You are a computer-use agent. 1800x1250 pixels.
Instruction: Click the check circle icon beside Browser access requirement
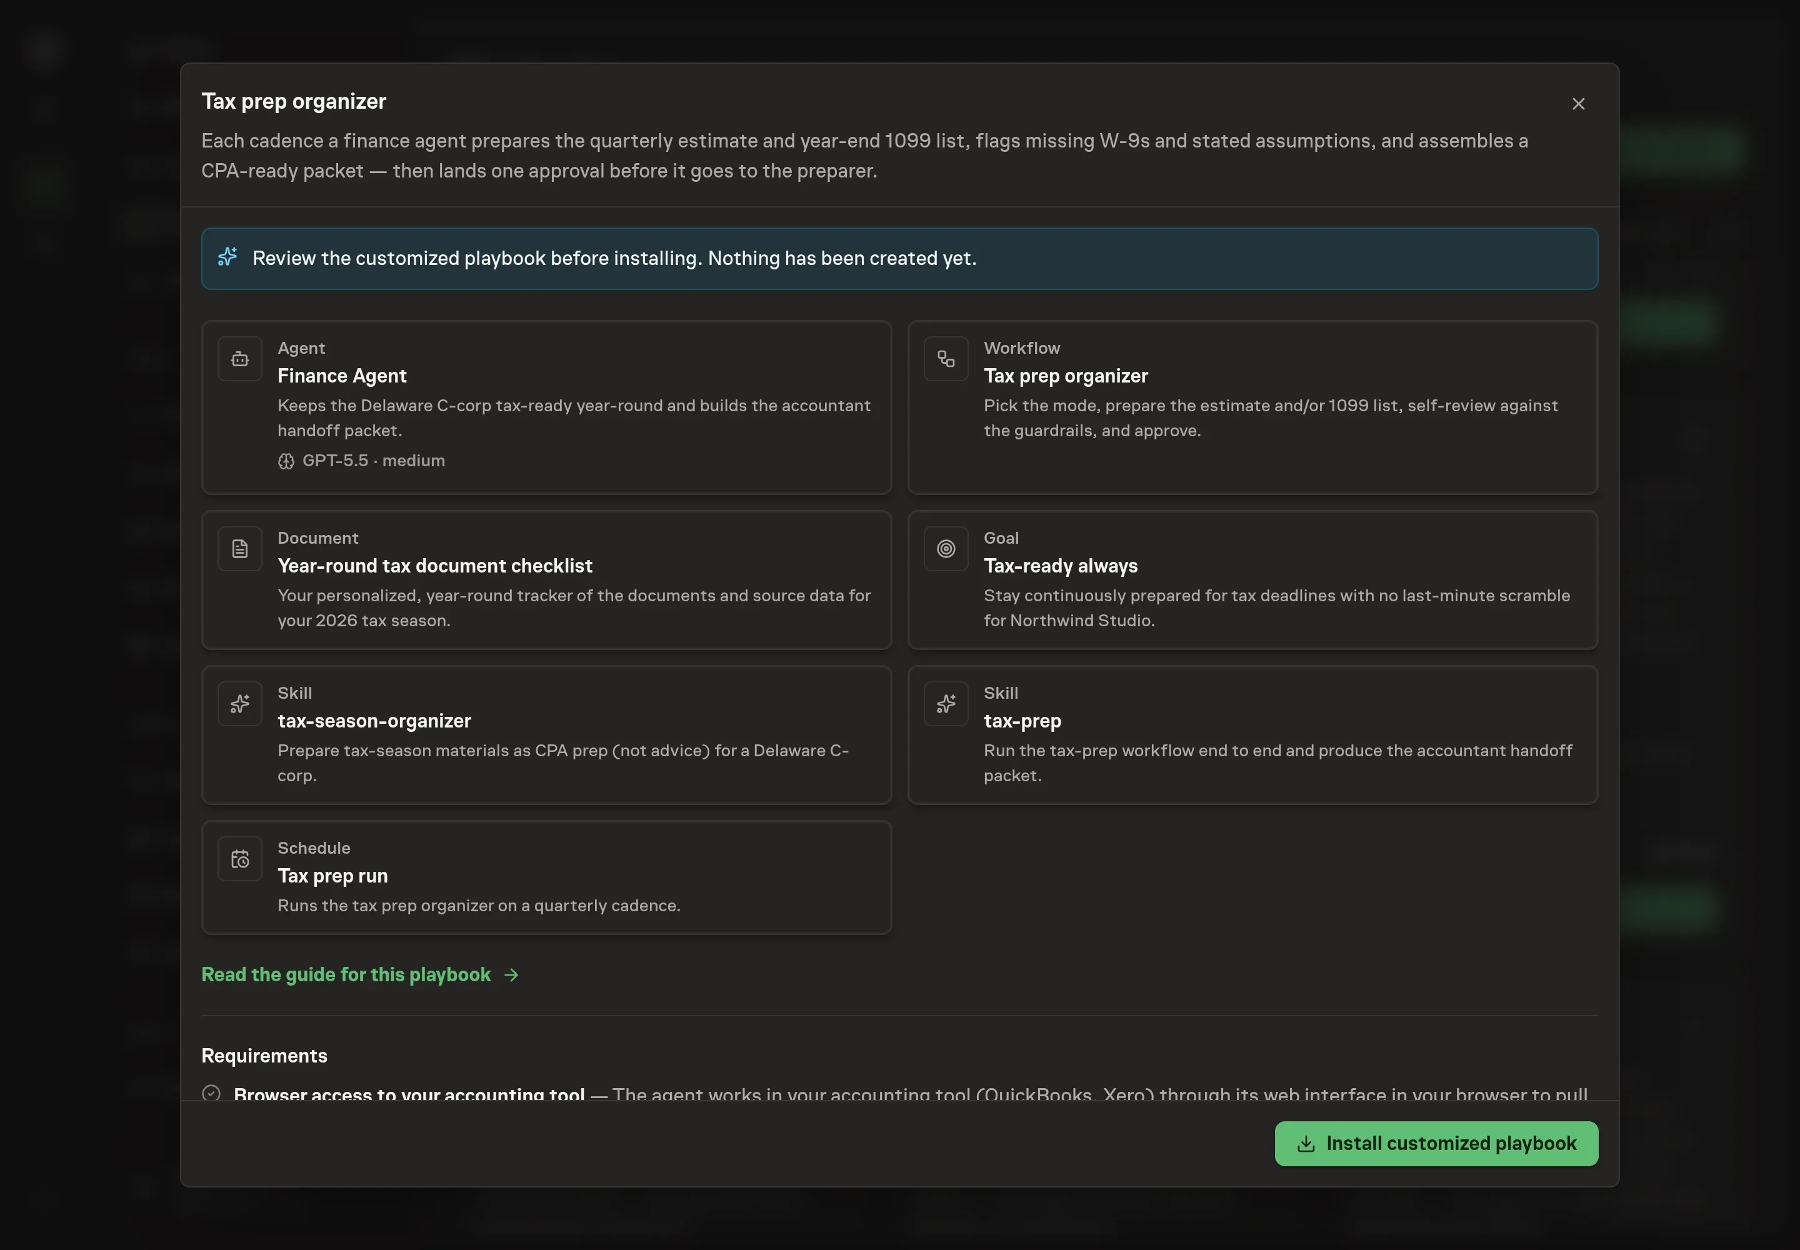(211, 1093)
